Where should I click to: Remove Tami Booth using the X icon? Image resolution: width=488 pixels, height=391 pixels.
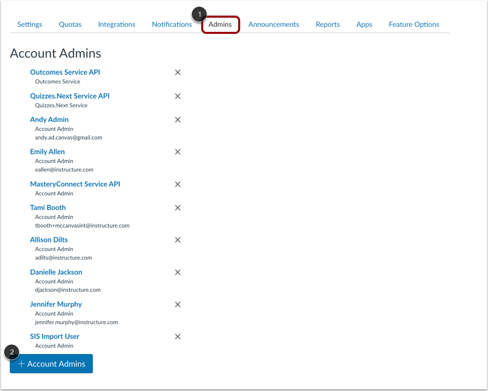tap(178, 208)
